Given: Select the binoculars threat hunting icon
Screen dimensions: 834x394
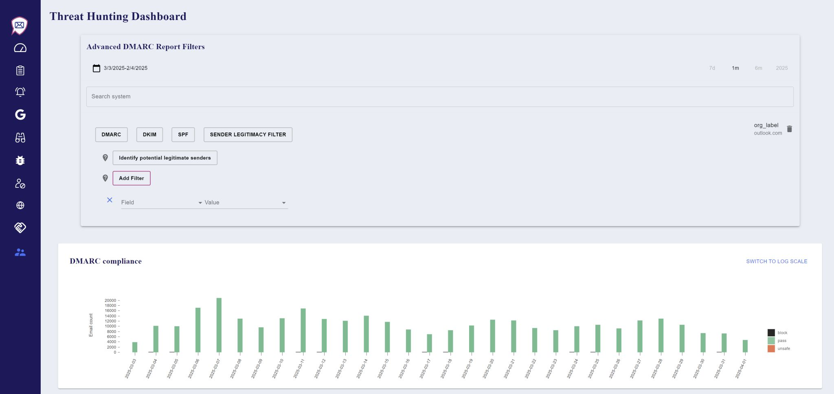Looking at the screenshot, I should (x=20, y=138).
